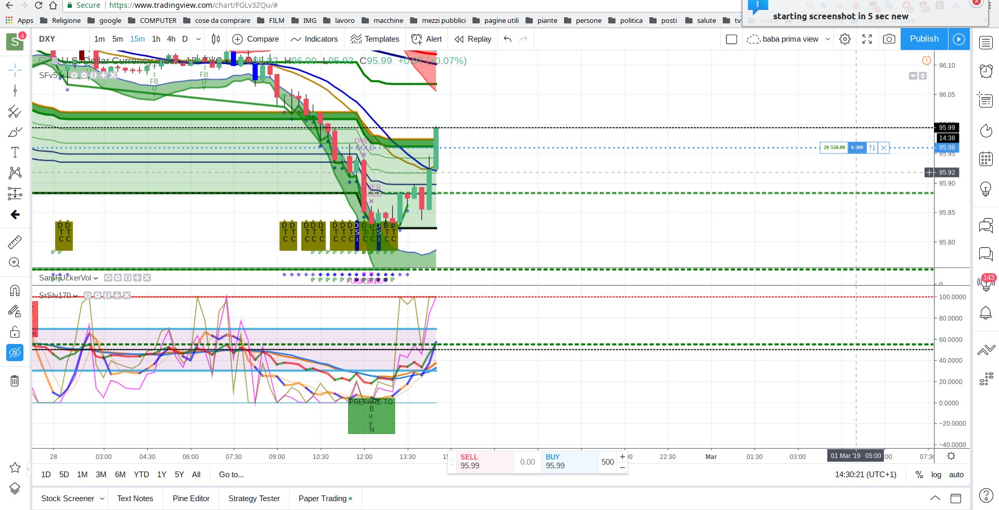
Task: Open the Watchlist panel in right sidebar
Action: click(x=986, y=43)
